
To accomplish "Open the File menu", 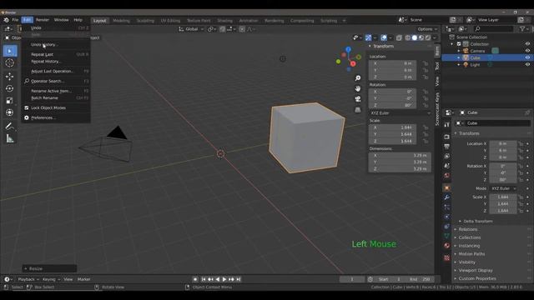I will coord(15,20).
